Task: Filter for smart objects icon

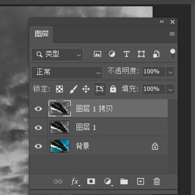Action: pos(156,54)
